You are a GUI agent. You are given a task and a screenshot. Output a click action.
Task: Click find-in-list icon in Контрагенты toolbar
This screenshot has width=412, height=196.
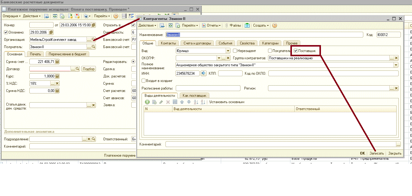tap(162, 26)
